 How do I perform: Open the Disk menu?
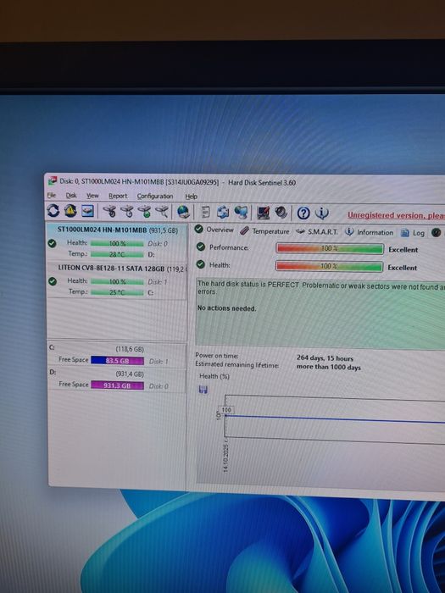tap(71, 196)
